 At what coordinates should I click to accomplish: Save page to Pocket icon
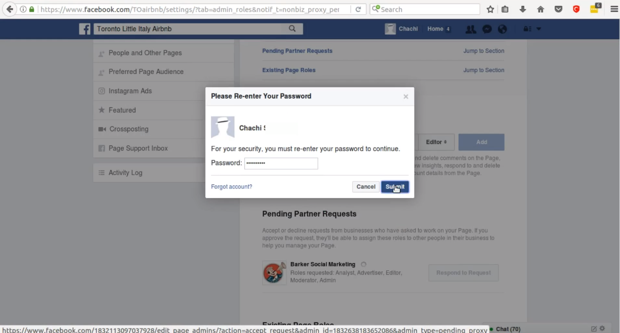[x=559, y=9]
